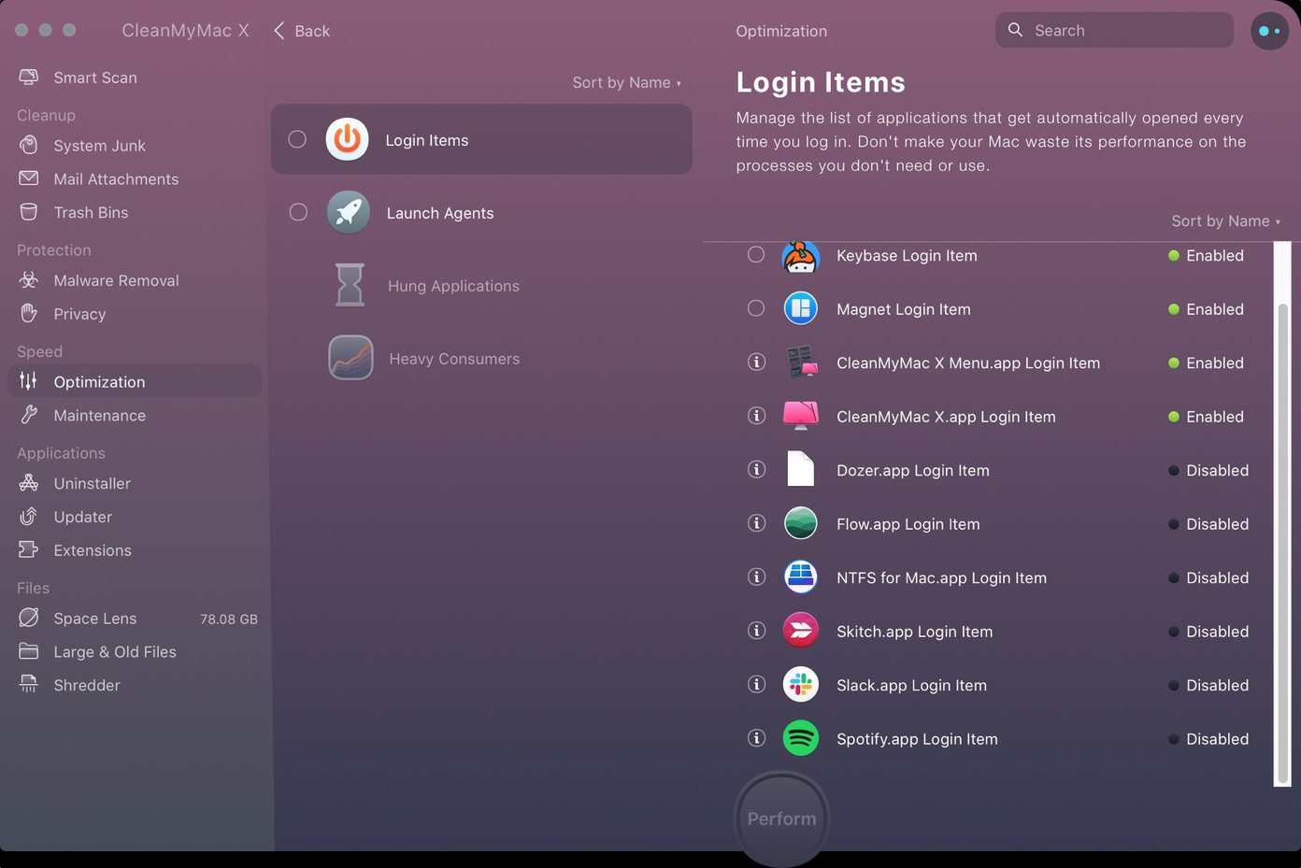
Task: Switch to the Uninstaller section
Action: [92, 483]
